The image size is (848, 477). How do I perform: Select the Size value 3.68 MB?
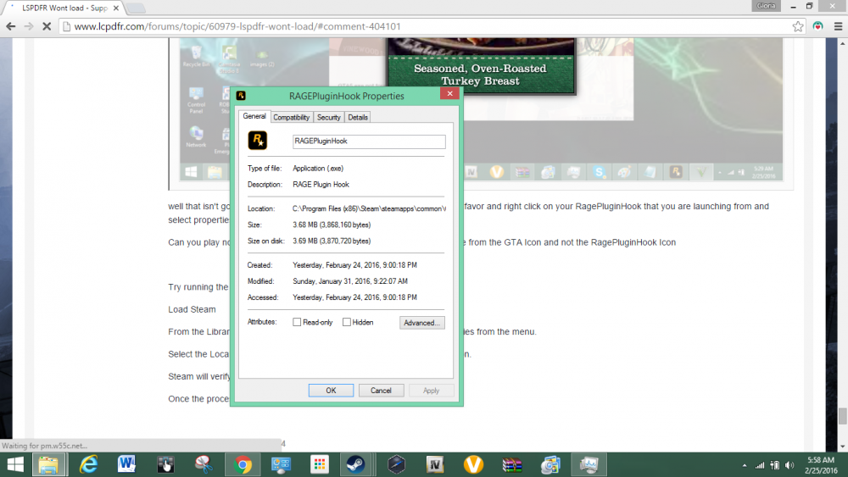tap(332, 225)
